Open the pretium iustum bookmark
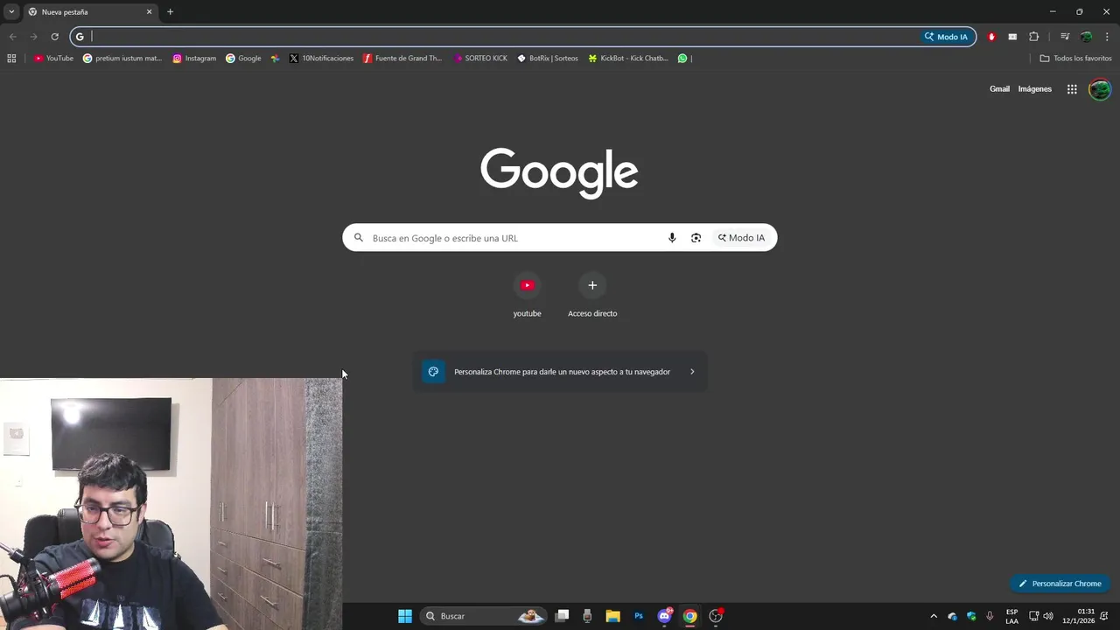Image resolution: width=1120 pixels, height=630 pixels. coord(122,59)
